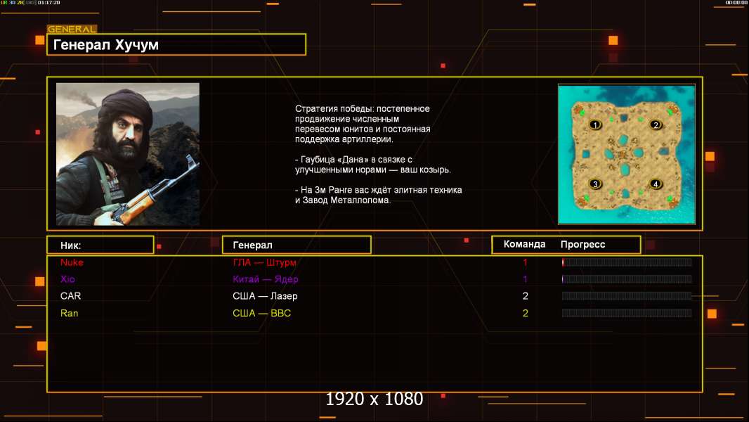Select player Nuke in the list
Viewport: 749px width, 422px height.
click(72, 262)
